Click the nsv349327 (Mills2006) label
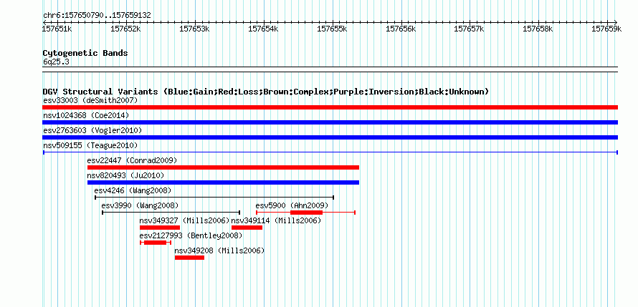This screenshot has width=638, height=307. [x=184, y=220]
